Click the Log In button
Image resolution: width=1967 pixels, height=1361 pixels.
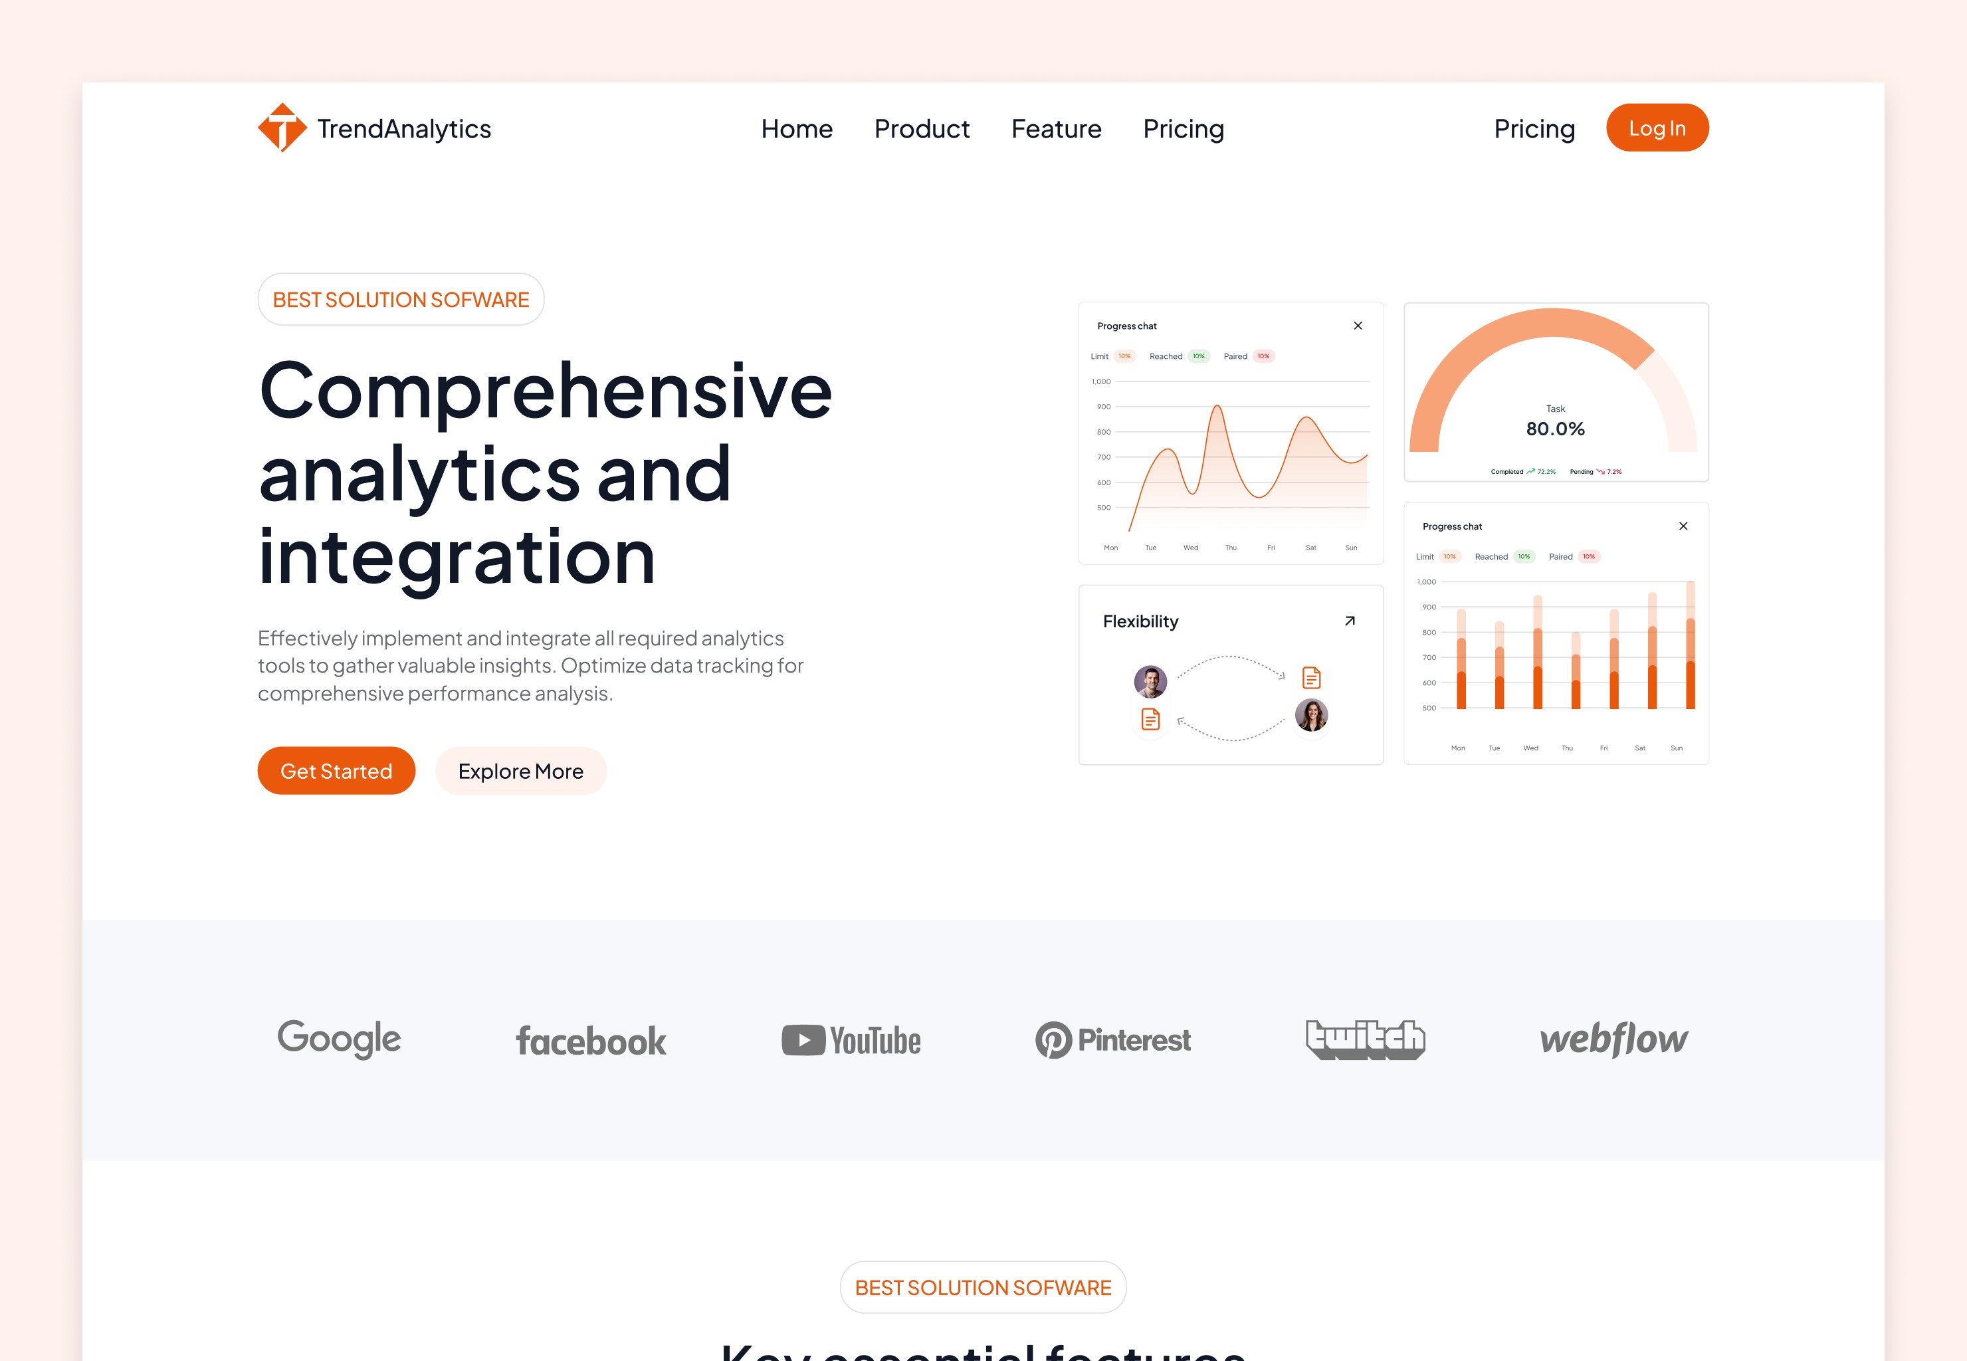[x=1656, y=127]
